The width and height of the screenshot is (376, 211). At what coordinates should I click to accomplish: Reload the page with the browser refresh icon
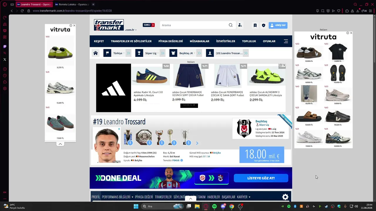[x=22, y=11]
